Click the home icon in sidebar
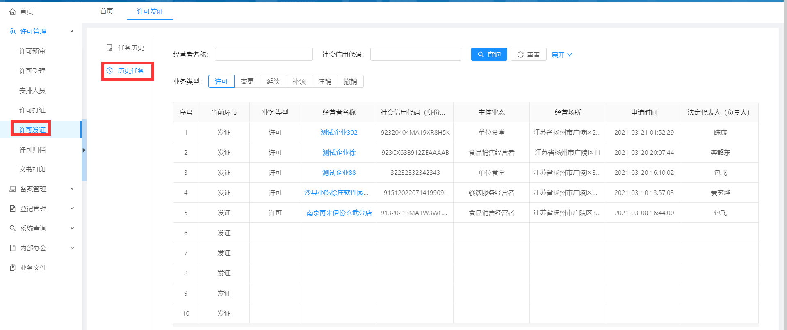Image resolution: width=787 pixels, height=330 pixels. click(x=13, y=11)
